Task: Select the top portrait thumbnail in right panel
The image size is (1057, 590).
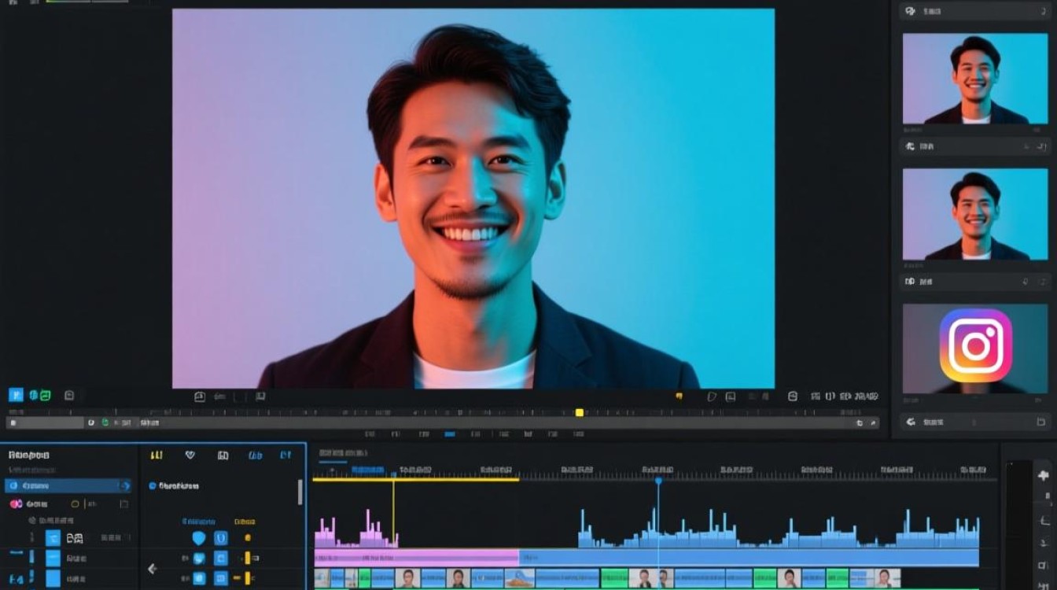Action: pos(975,79)
